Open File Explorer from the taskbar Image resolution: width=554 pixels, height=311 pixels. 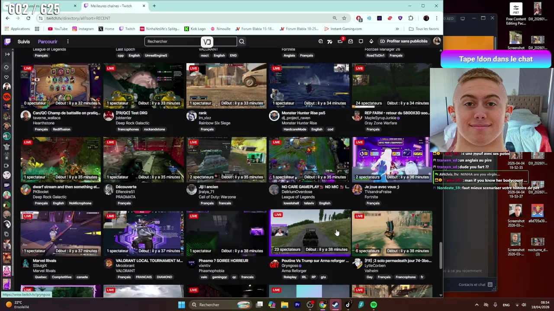(x=284, y=305)
